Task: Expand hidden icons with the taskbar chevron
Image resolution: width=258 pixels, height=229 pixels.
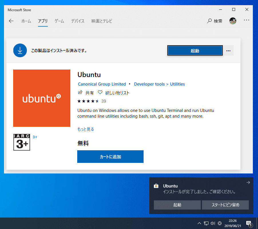Action: click(x=199, y=223)
